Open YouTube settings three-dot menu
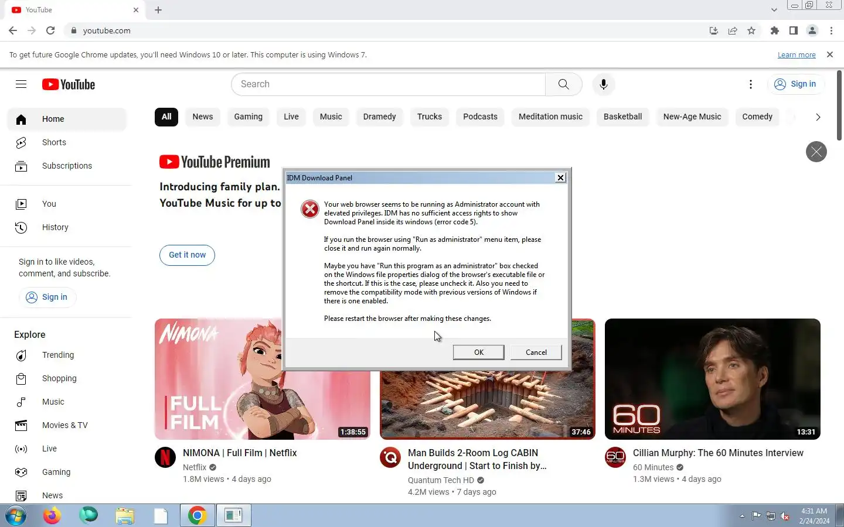Image resolution: width=844 pixels, height=527 pixels. click(x=750, y=84)
